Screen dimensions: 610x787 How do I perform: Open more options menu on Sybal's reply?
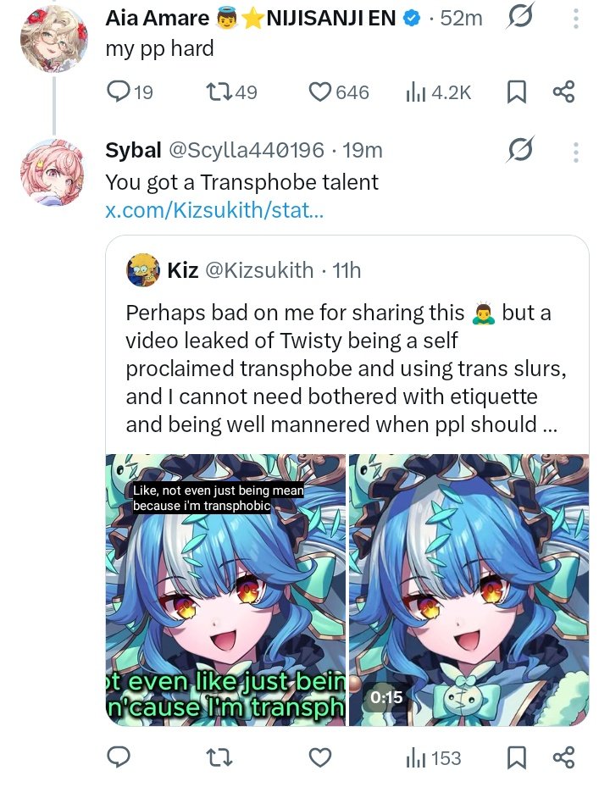click(576, 152)
